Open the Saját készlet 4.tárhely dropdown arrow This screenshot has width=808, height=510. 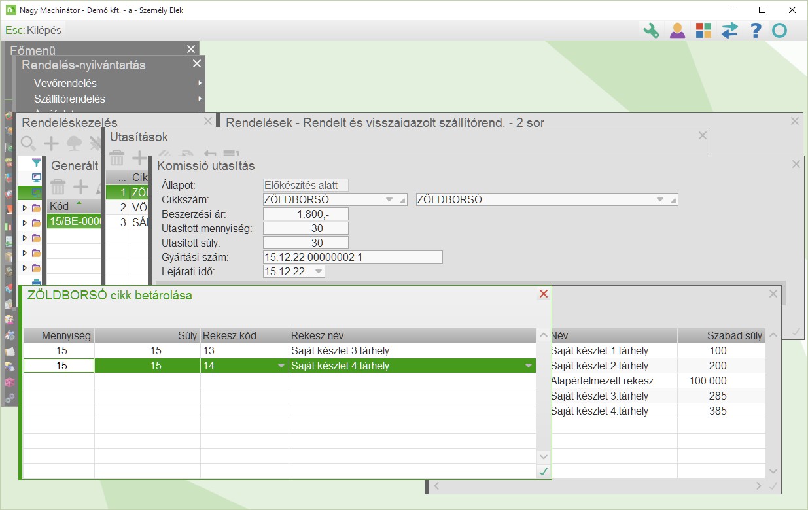point(529,366)
